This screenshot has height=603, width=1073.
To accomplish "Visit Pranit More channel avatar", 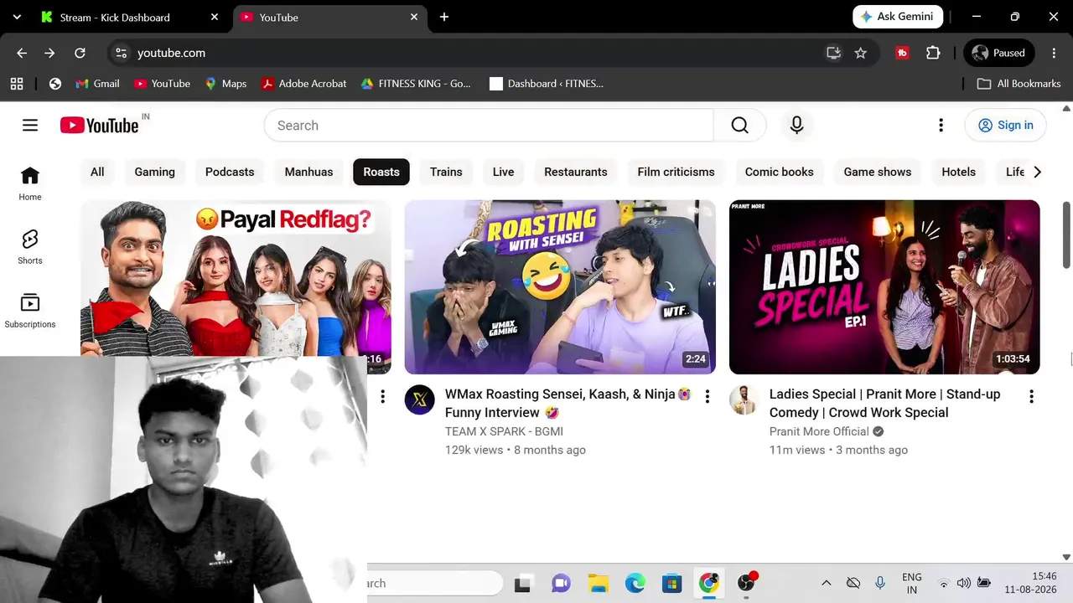I will point(744,400).
